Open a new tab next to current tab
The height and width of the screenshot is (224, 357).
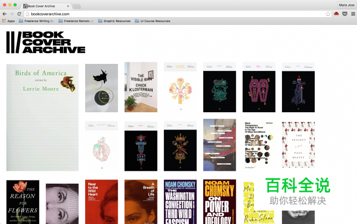click(x=77, y=5)
